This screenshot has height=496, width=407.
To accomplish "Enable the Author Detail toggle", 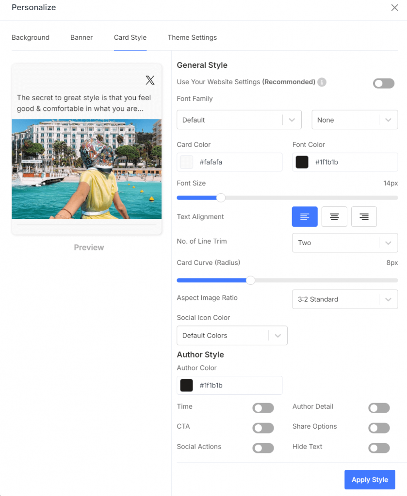I will 379,408.
